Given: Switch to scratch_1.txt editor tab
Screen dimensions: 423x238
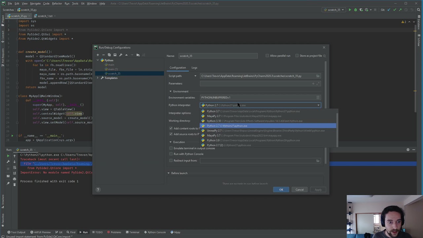Looking at the screenshot, I should point(45,16).
